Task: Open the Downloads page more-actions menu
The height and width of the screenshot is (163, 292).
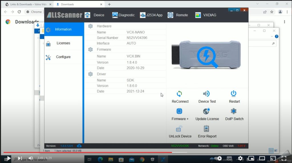Action: [x=284, y=22]
